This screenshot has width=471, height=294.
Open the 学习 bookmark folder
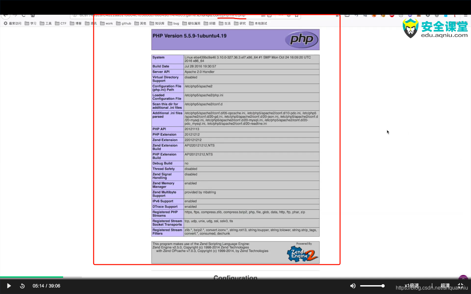(x=31, y=23)
